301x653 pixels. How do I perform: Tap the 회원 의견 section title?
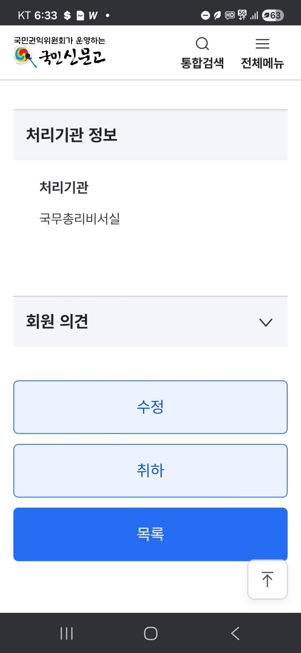click(x=57, y=321)
